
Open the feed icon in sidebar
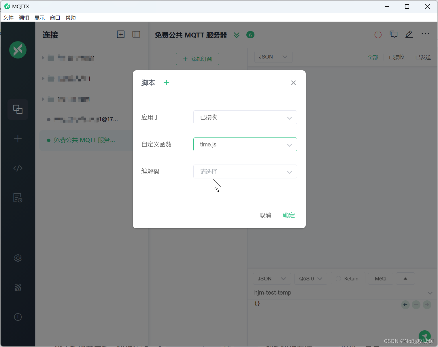[x=18, y=287]
